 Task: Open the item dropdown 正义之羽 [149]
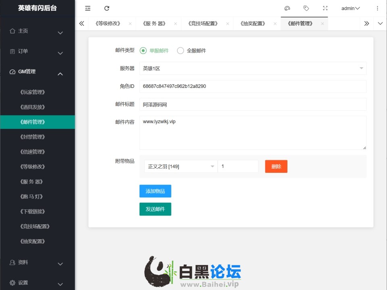(x=181, y=166)
